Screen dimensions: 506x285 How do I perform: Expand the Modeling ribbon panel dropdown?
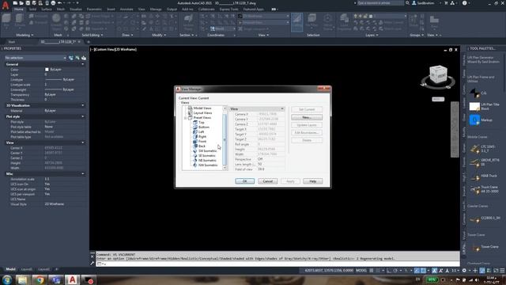25,35
